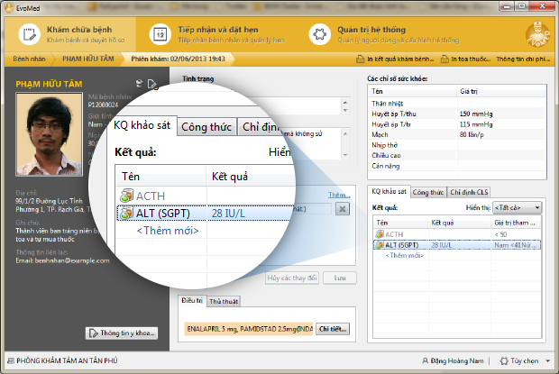The image size is (559, 374).
Task: Click PHÒNG KHÁM TÂM AN TÂN PHÚ label
Action: 67,360
